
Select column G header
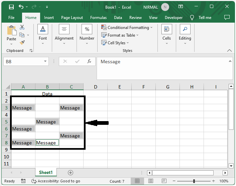168,87
